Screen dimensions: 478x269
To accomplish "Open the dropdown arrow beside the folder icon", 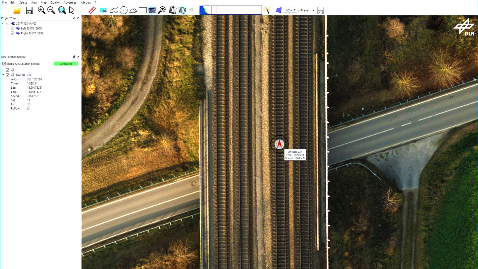I will coord(23,10).
